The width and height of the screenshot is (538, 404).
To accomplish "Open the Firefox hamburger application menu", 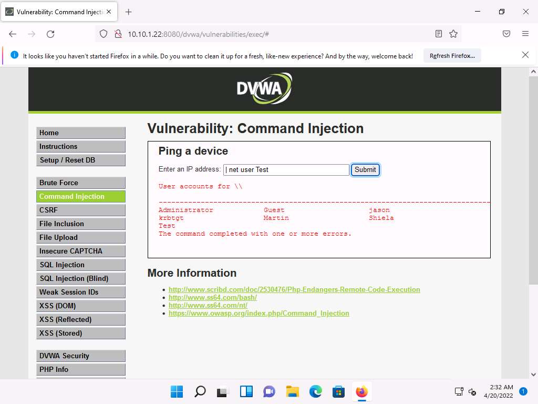I will [525, 34].
